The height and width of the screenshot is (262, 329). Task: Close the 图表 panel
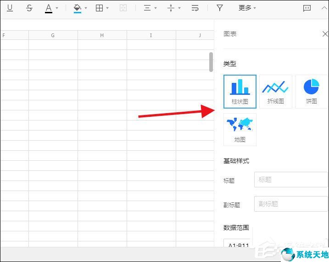(x=325, y=34)
